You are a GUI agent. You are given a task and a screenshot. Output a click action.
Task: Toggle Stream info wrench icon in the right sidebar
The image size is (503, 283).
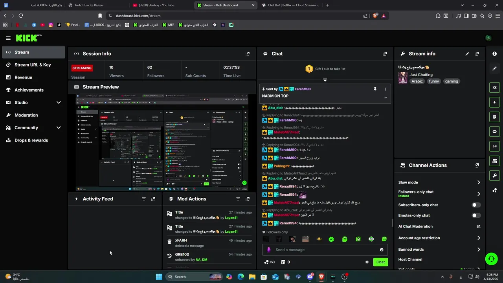[x=494, y=175]
